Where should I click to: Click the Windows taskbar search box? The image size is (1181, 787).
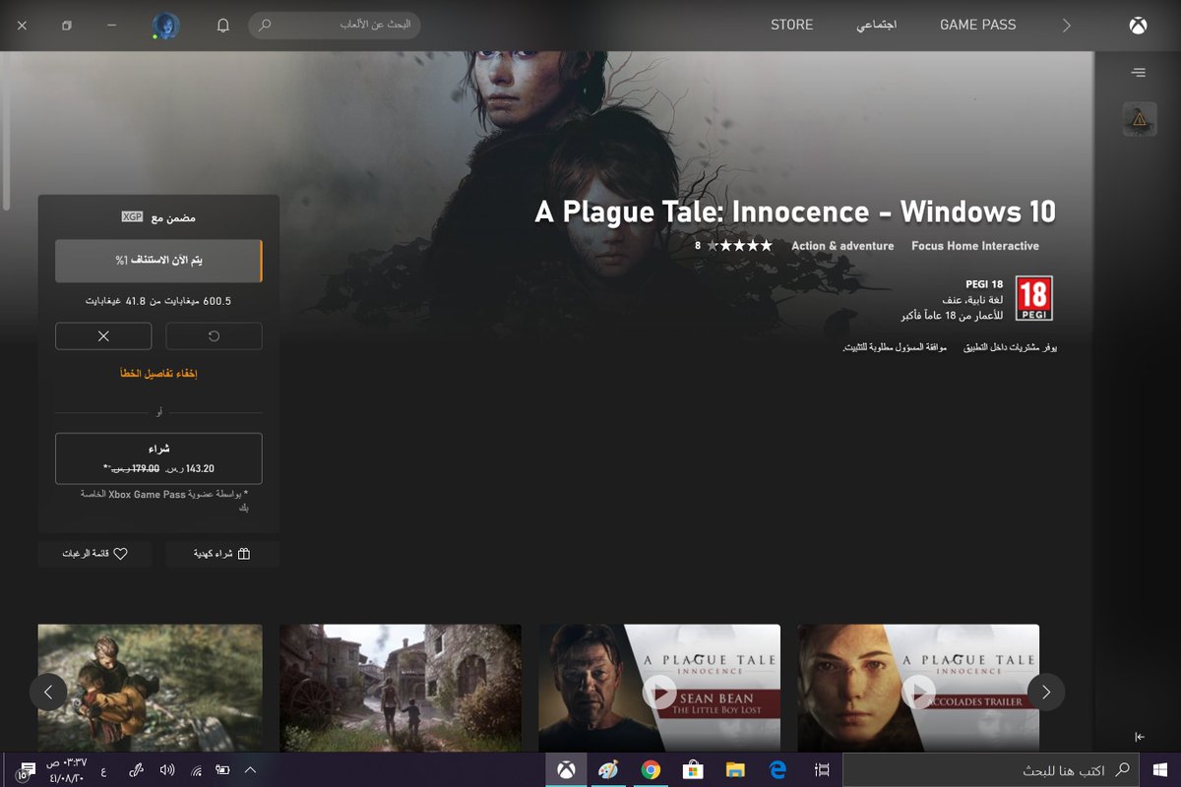coord(991,770)
